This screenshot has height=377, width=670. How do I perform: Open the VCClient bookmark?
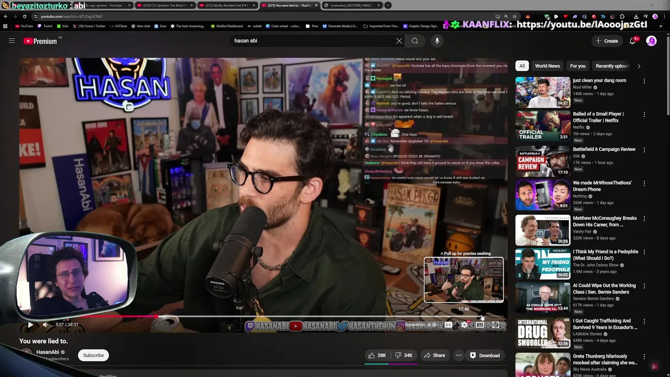coord(118,26)
